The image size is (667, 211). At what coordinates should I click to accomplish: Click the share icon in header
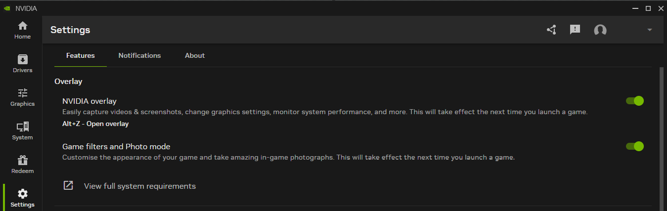coord(551,30)
